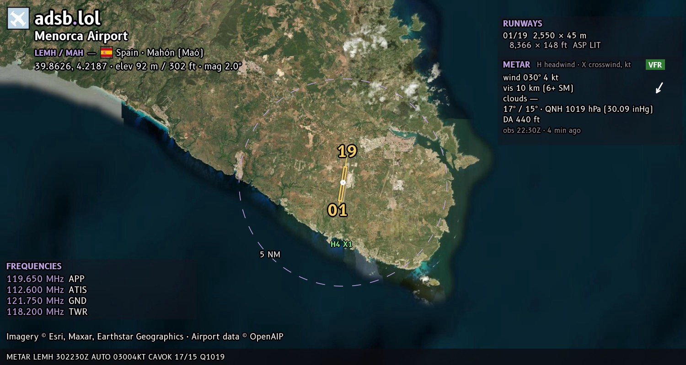Click the Spain flag icon

click(107, 52)
